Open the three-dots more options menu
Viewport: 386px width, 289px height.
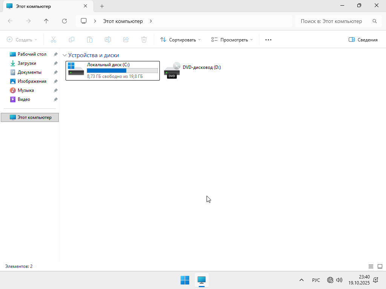click(x=268, y=40)
